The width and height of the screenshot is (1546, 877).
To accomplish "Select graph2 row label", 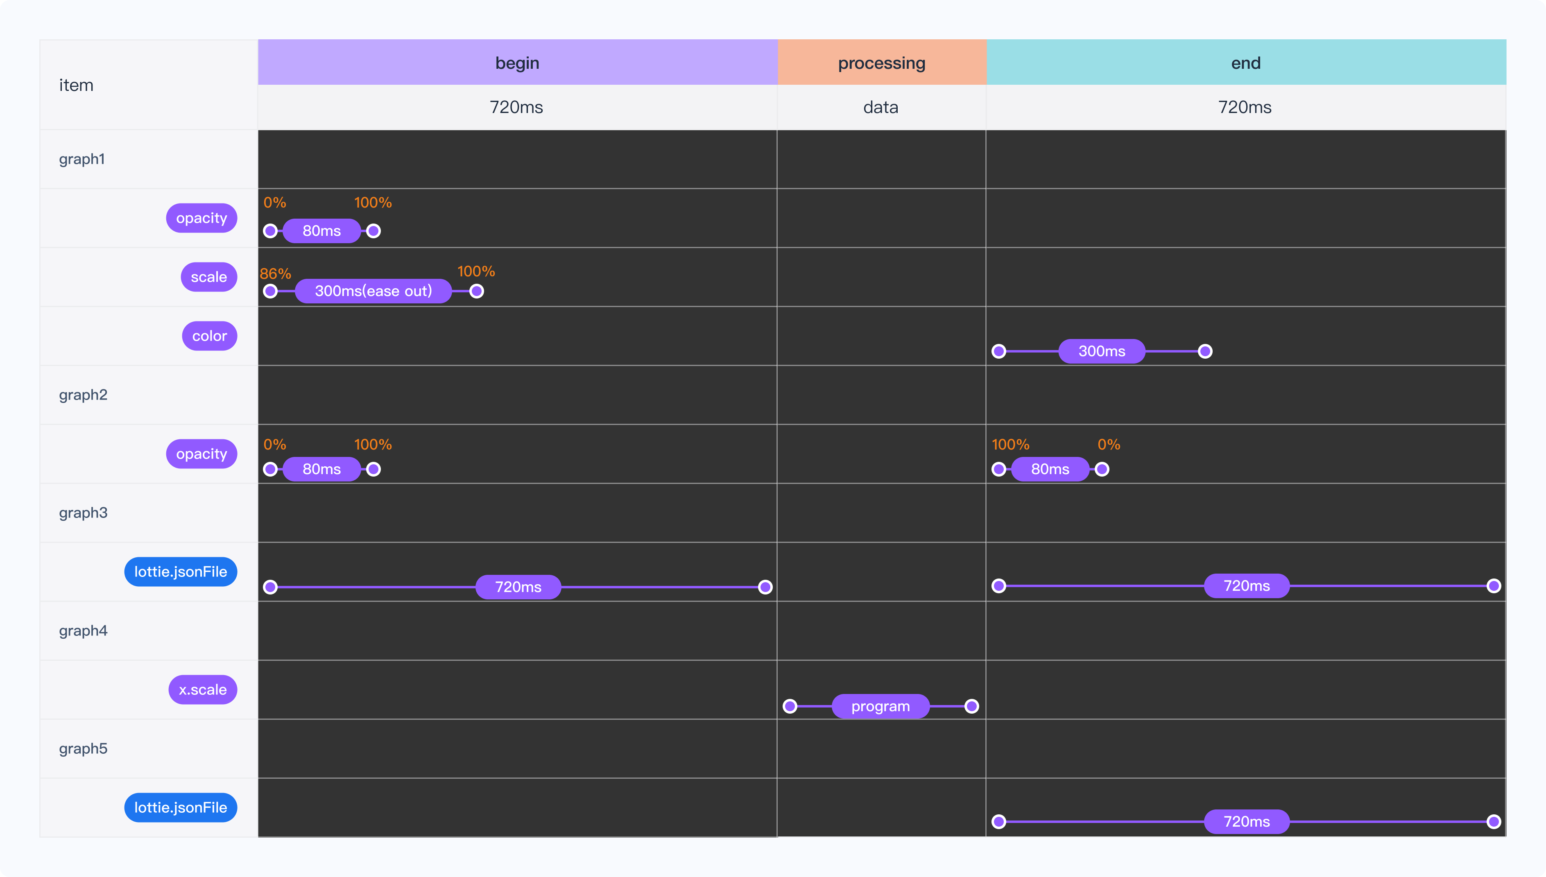I will (x=83, y=395).
